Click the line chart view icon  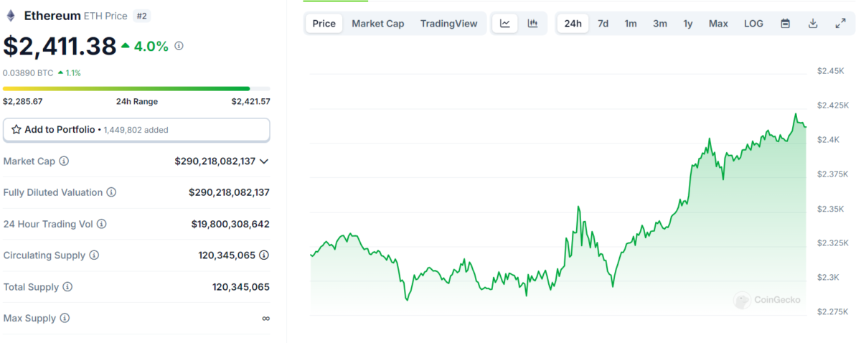click(505, 24)
